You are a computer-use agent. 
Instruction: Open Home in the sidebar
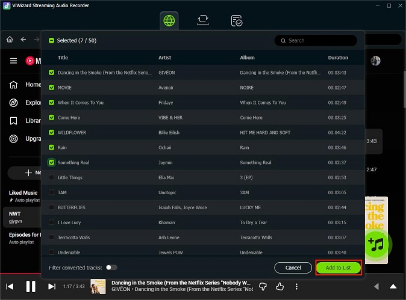coord(25,85)
